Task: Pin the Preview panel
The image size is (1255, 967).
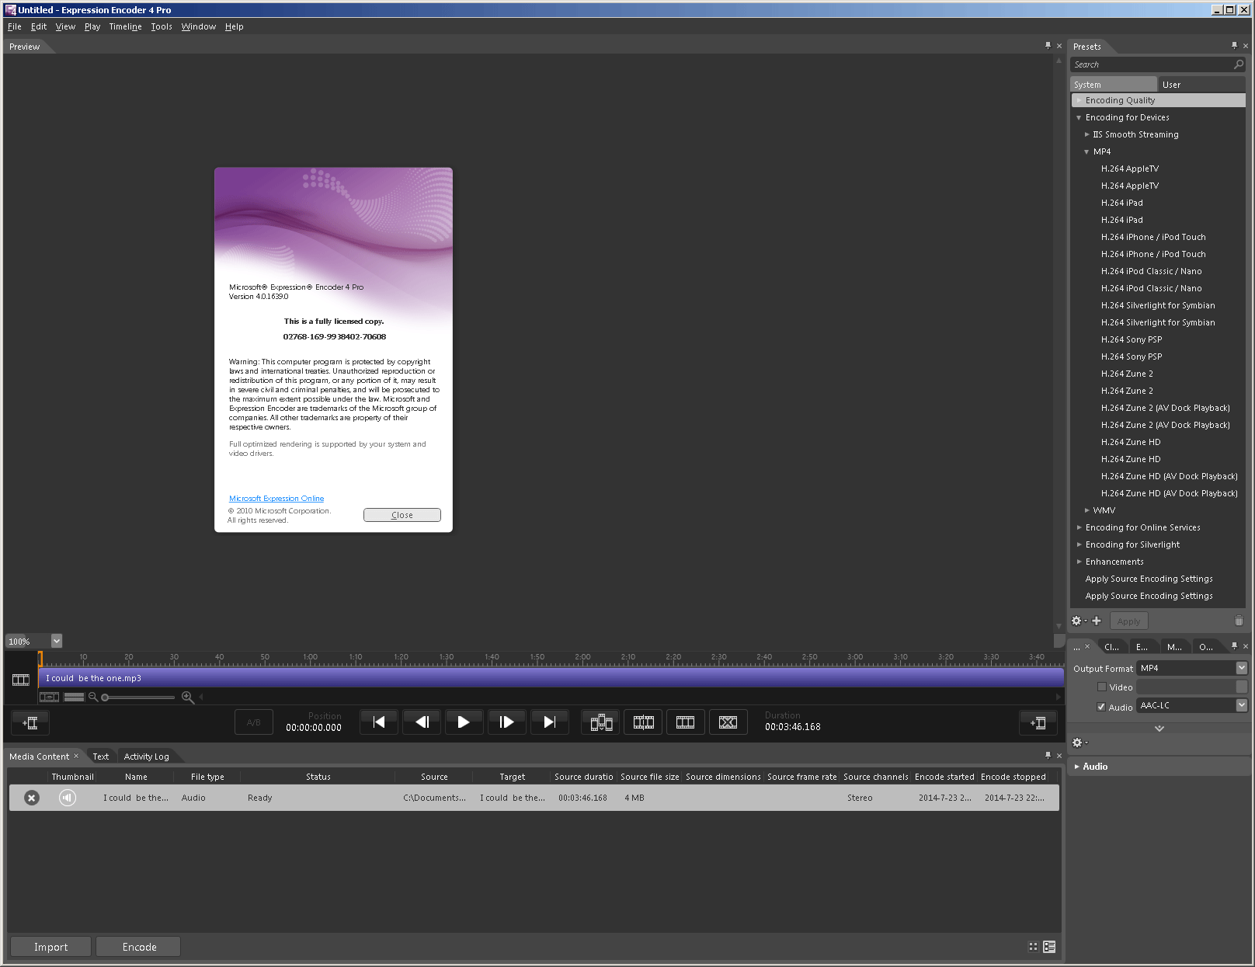Action: pos(1048,46)
